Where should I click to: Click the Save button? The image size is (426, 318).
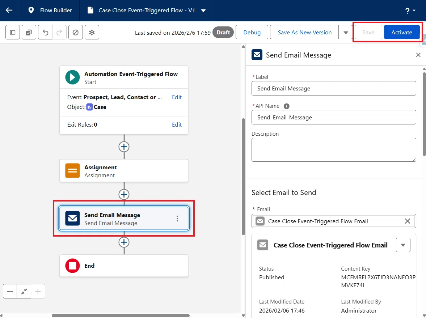[368, 32]
